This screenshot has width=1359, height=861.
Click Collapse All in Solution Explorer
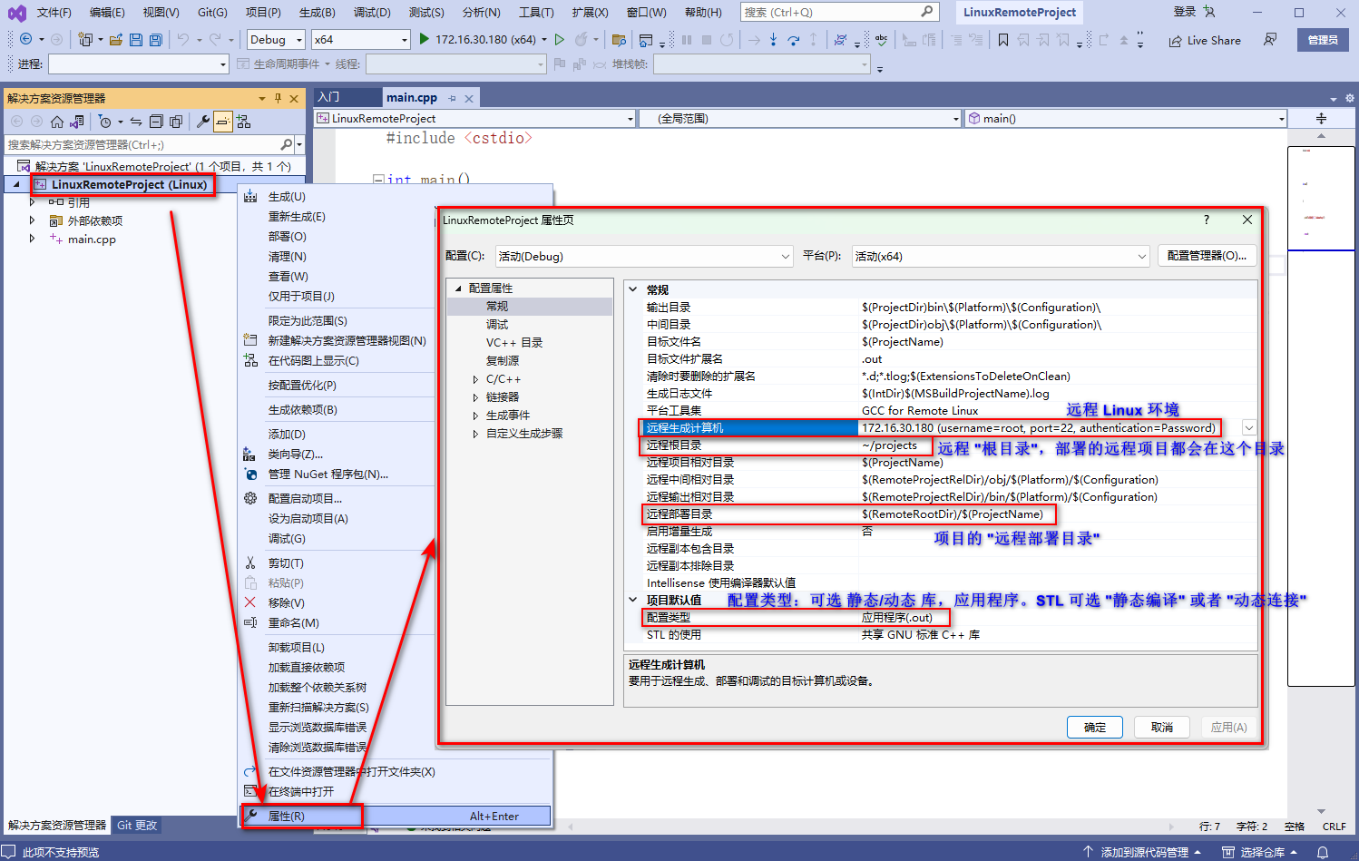pos(156,122)
